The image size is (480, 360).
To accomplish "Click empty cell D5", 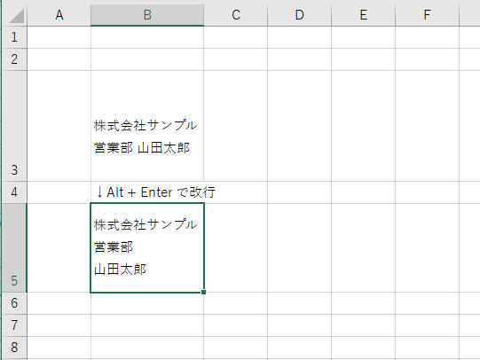I will tap(299, 247).
